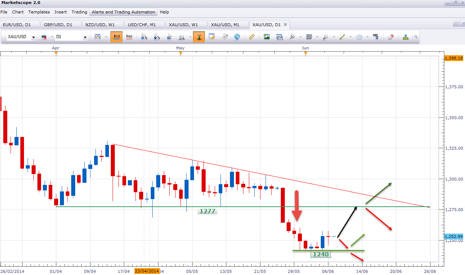Screen dimensions: 465x275
Task: Expand the unlink chart icon's arrow
Action: (x=52, y=37)
